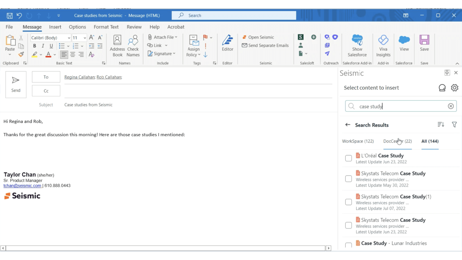
Task: Check the L'Oréal Case Study checkbox
Action: click(x=348, y=158)
